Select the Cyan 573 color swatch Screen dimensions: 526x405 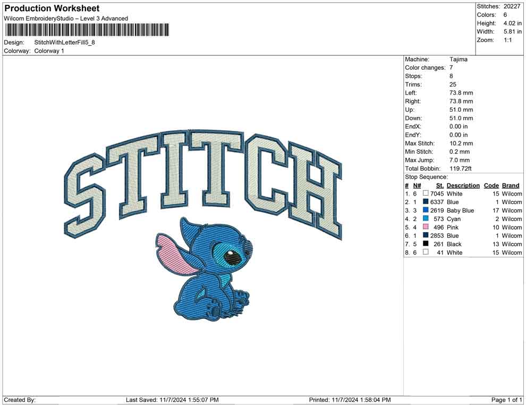point(426,218)
